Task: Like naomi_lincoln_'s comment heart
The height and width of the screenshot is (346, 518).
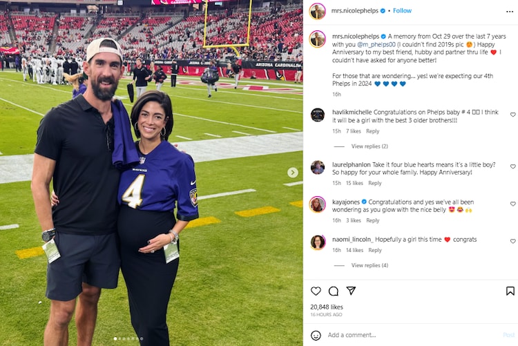Action: coord(512,241)
